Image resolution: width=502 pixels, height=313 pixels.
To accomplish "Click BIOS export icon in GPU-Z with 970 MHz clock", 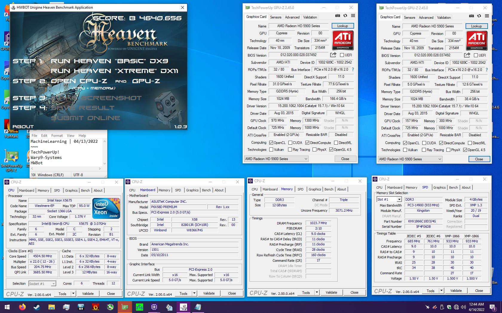I will coord(333,55).
